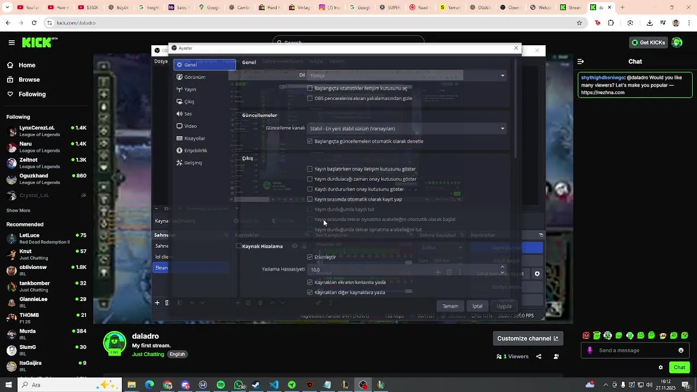This screenshot has width=697, height=392.
Task: Click the English language tag
Action: (177, 354)
